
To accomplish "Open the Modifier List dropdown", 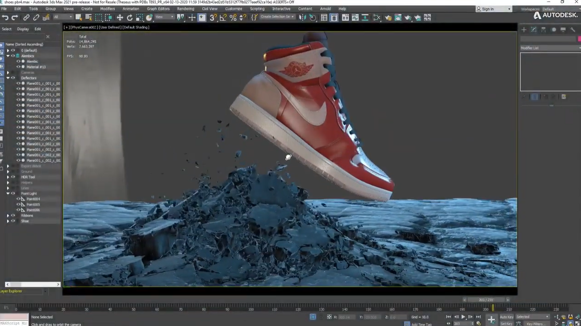I will pos(551,48).
